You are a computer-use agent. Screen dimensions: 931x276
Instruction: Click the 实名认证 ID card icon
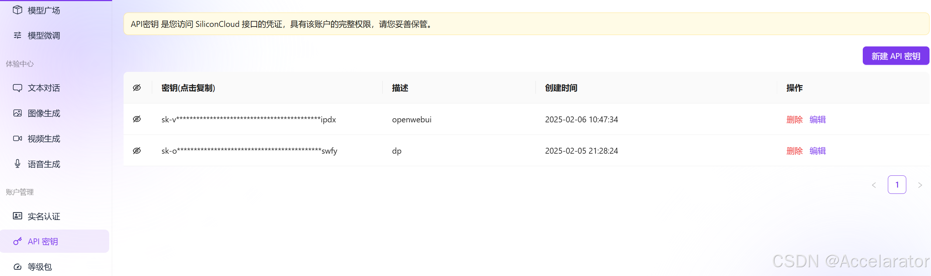click(17, 216)
